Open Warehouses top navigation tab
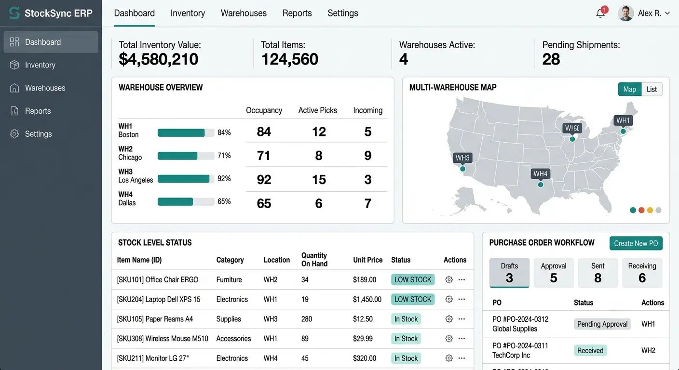Image resolution: width=679 pixels, height=370 pixels. tap(244, 13)
